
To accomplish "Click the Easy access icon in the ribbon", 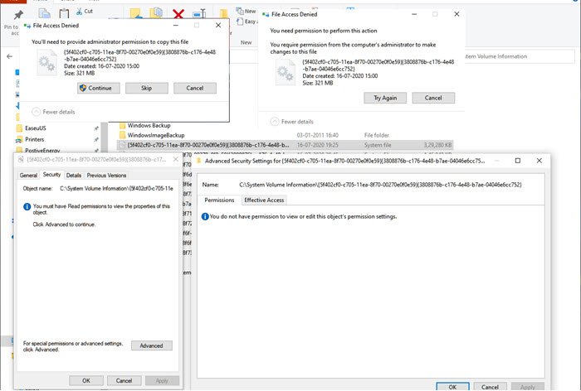I will [x=240, y=22].
